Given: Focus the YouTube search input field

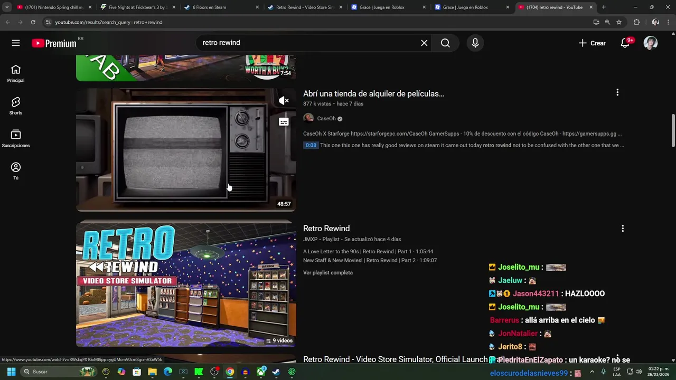Looking at the screenshot, I should [x=309, y=43].
